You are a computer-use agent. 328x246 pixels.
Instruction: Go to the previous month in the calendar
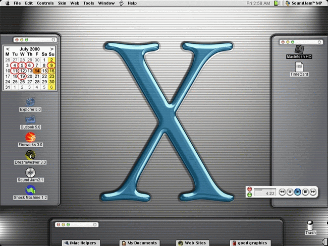coord(8,49)
